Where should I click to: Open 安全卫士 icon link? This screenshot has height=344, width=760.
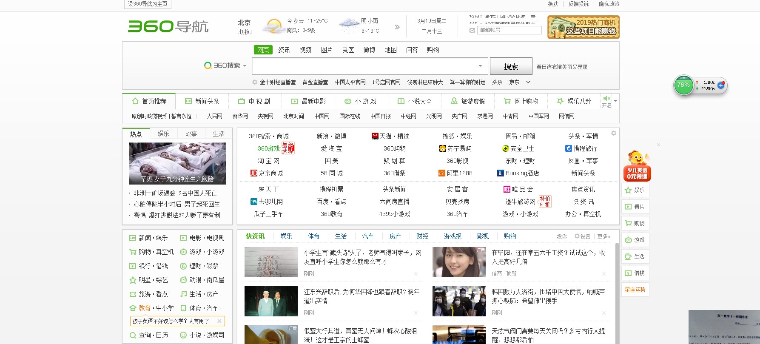[x=506, y=148]
